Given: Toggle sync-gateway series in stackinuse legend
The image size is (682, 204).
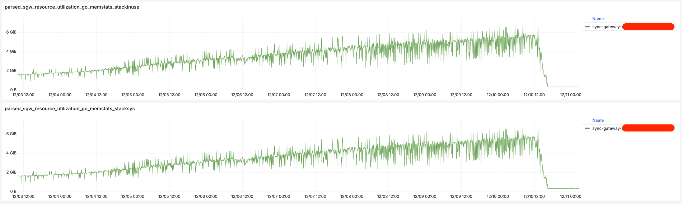Looking at the screenshot, I should 607,27.
